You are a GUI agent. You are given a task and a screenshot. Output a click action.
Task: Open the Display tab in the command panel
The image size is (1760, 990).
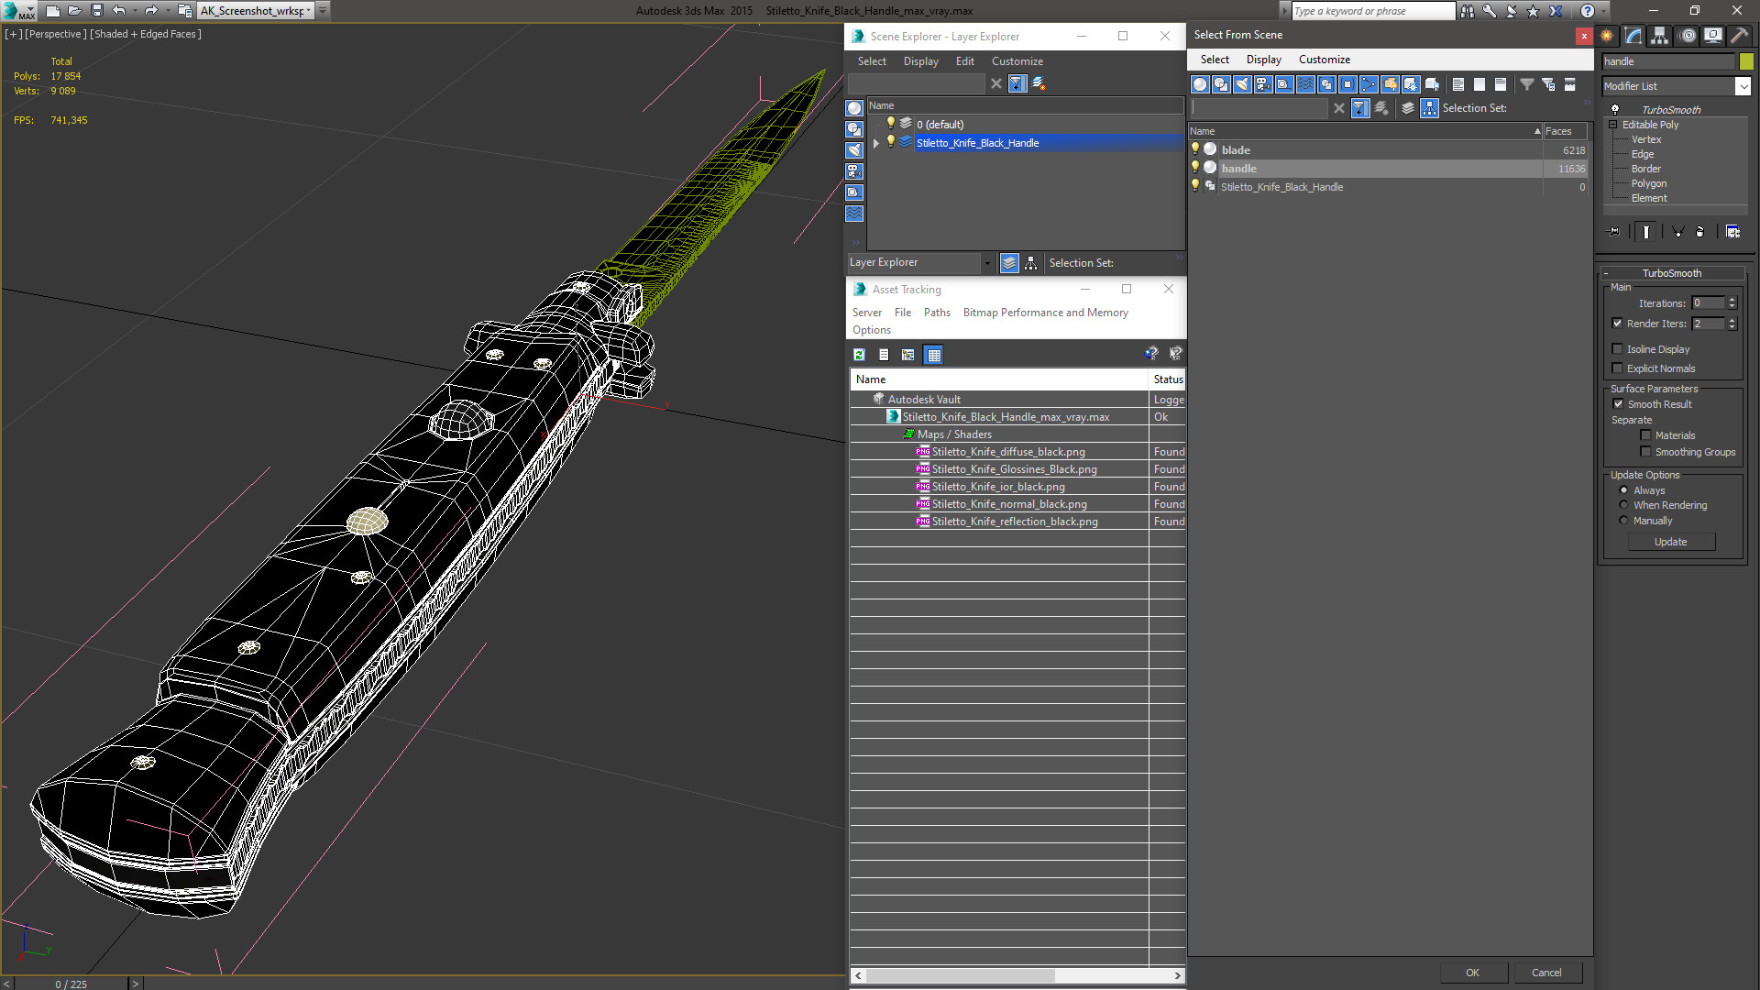(x=1712, y=36)
